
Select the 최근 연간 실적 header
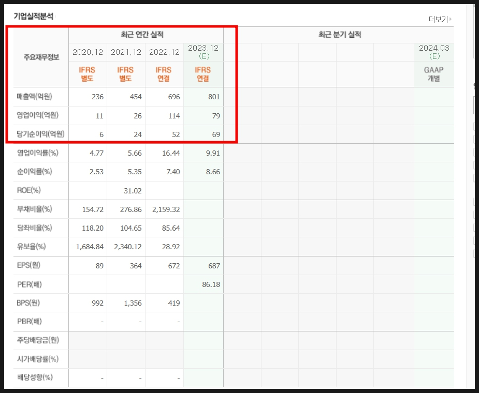142,35
